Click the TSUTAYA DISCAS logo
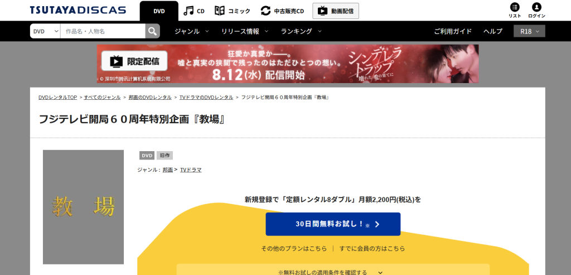 78,10
